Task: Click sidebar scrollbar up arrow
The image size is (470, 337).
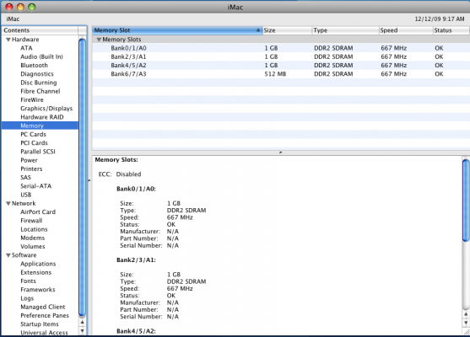Action: [x=82, y=323]
